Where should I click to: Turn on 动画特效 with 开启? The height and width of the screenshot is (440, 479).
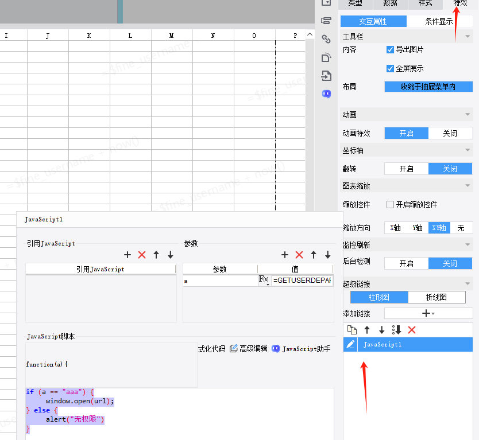click(x=406, y=133)
